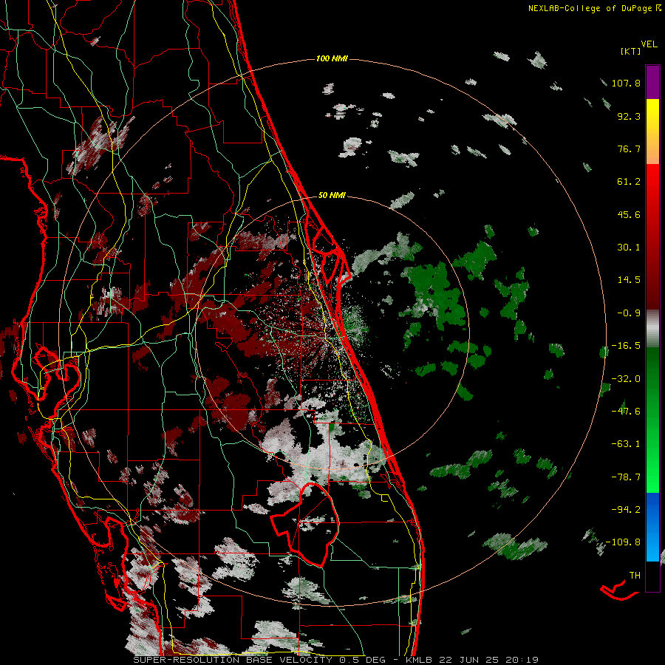The height and width of the screenshot is (665, 665).
Task: Select the 45.6 value on the velocity scale
Action: click(629, 214)
